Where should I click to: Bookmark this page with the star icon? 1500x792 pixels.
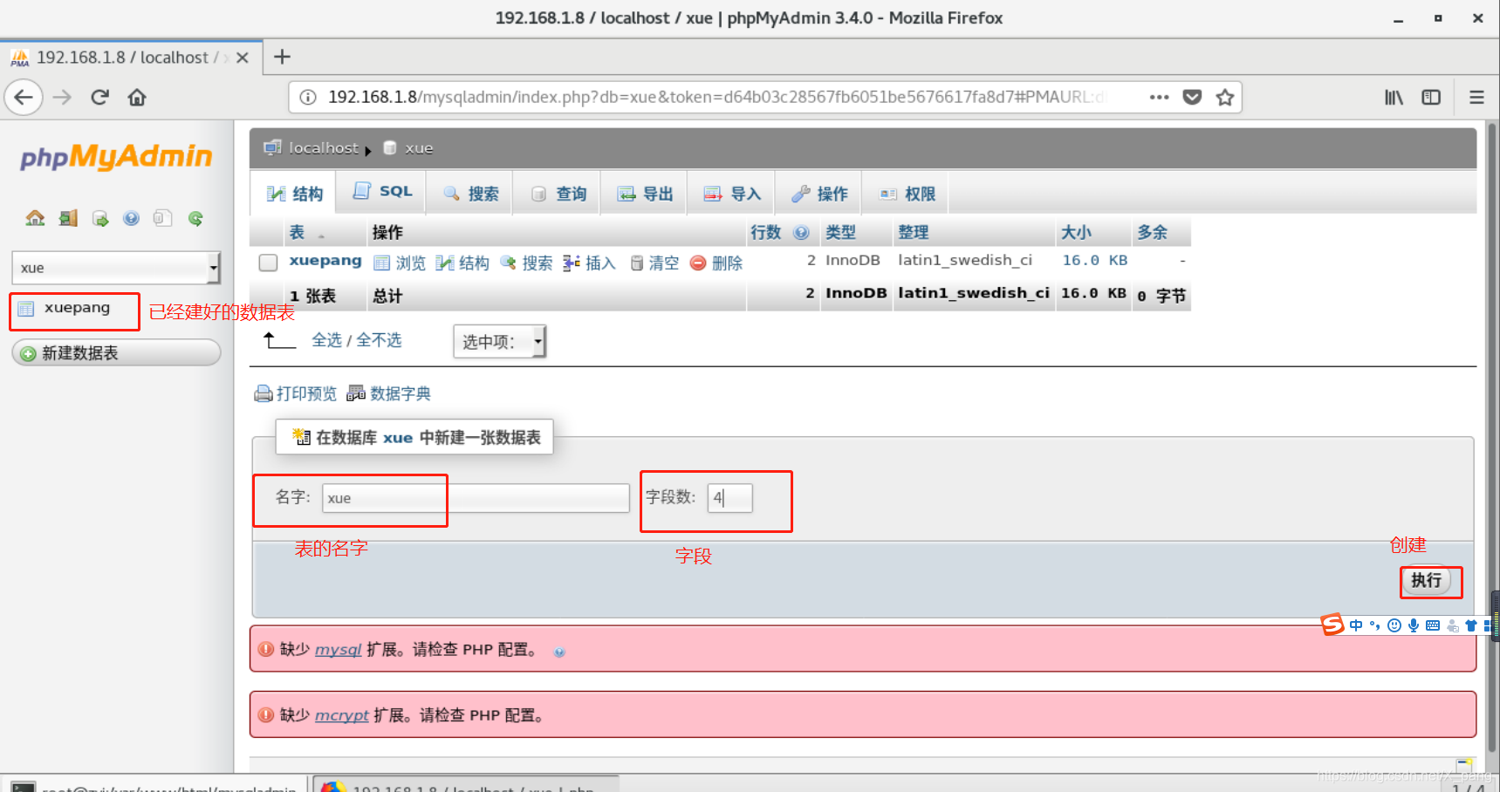(x=1225, y=97)
